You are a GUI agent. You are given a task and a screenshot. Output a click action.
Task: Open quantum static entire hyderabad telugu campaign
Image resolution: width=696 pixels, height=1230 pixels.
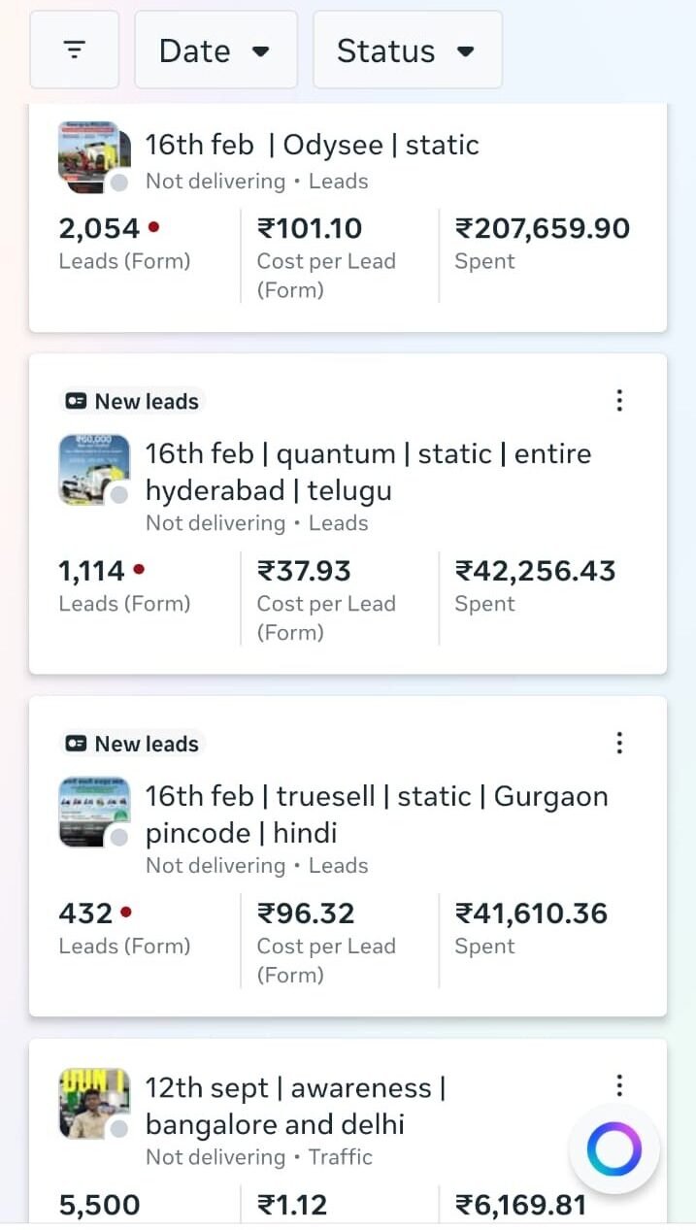[x=368, y=472]
